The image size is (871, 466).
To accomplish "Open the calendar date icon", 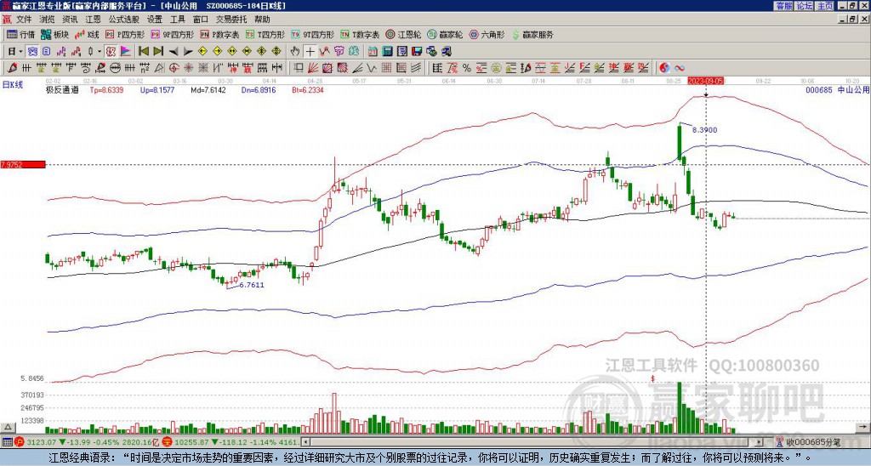I will [373, 52].
